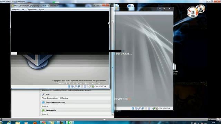The height and width of the screenshot is (124, 221).
Task: Click keyboard capture arrow icon in right VM window
Action: click(156, 108)
